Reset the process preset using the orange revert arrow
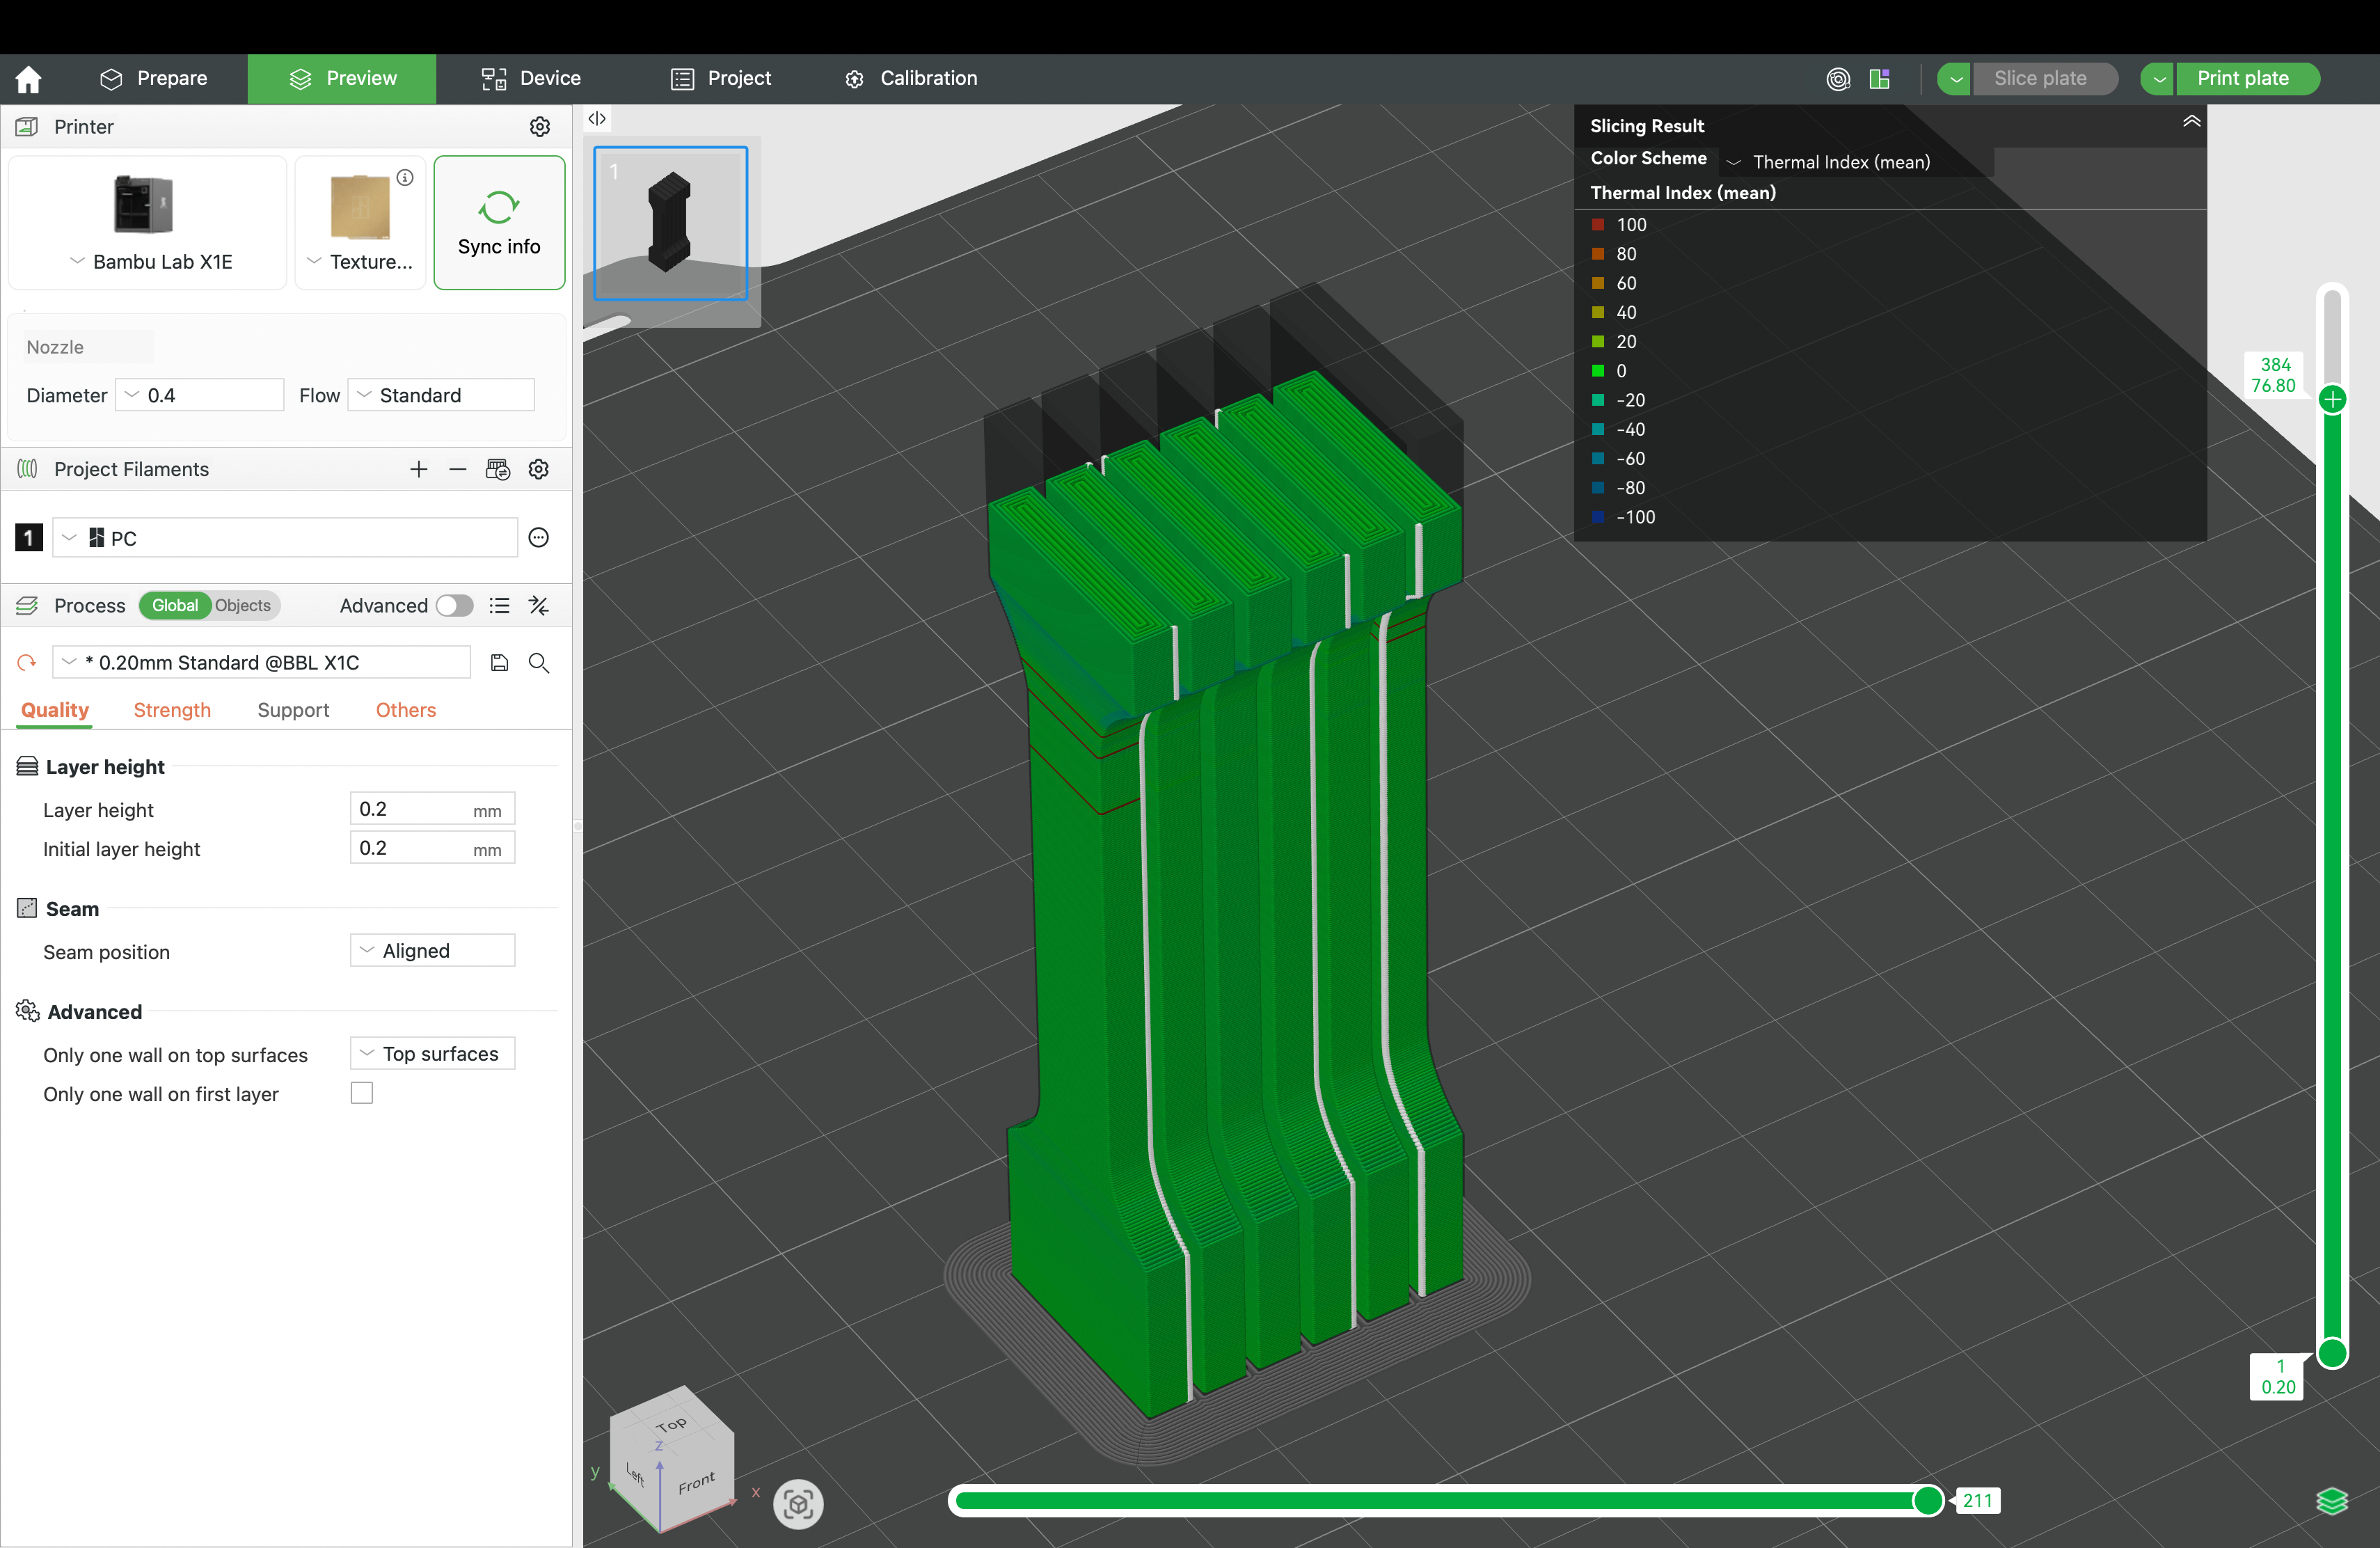The width and height of the screenshot is (2380, 1548). pyautogui.click(x=26, y=662)
